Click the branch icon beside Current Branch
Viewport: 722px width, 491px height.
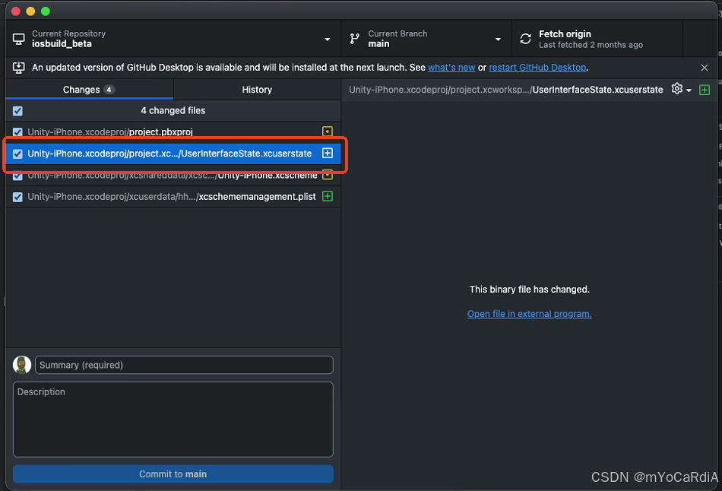pos(355,40)
